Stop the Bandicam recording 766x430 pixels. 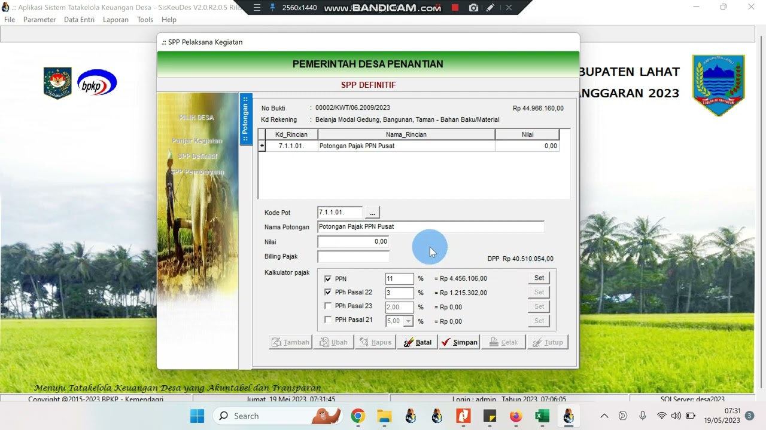click(455, 8)
